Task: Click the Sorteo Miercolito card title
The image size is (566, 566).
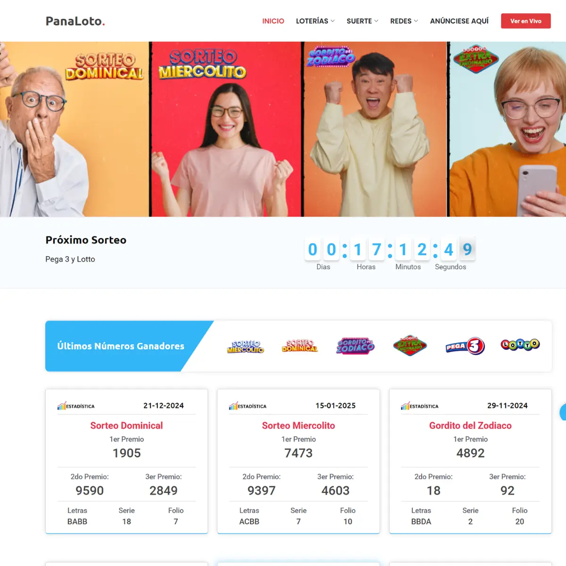Action: pos(299,425)
